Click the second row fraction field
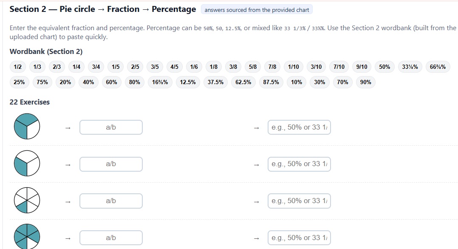This screenshot has height=249, width=458. 111,164
